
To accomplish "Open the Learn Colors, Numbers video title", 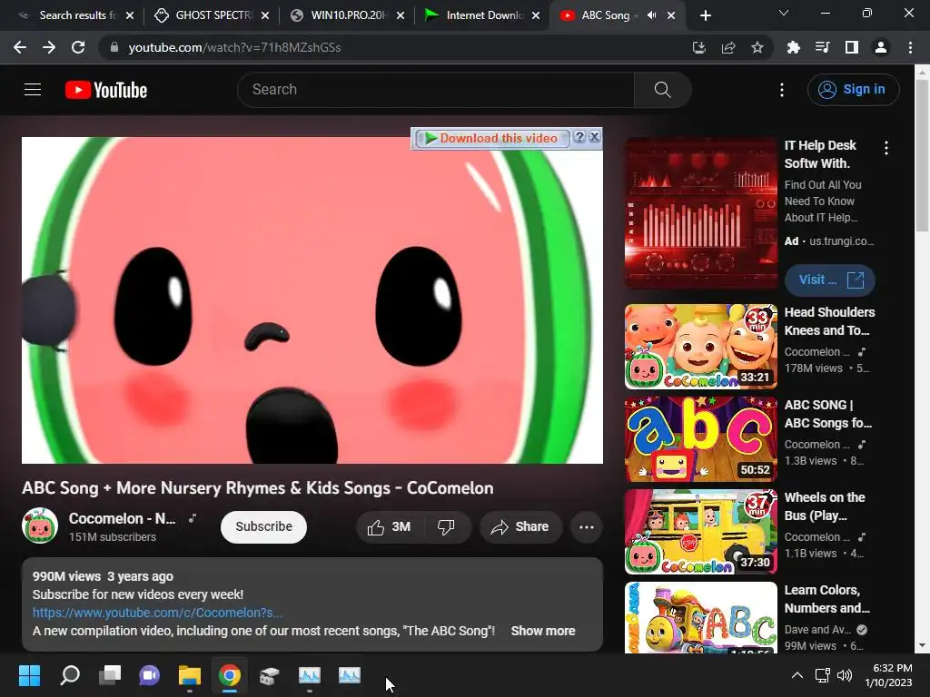I will (x=826, y=599).
